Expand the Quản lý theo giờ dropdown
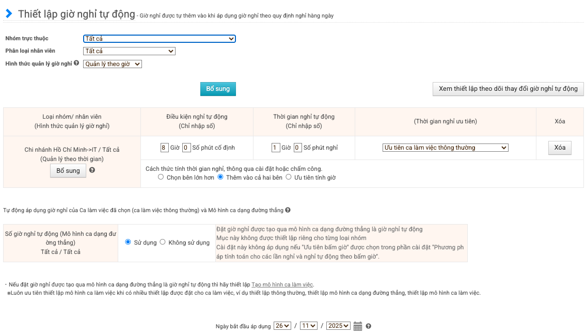 click(x=112, y=64)
